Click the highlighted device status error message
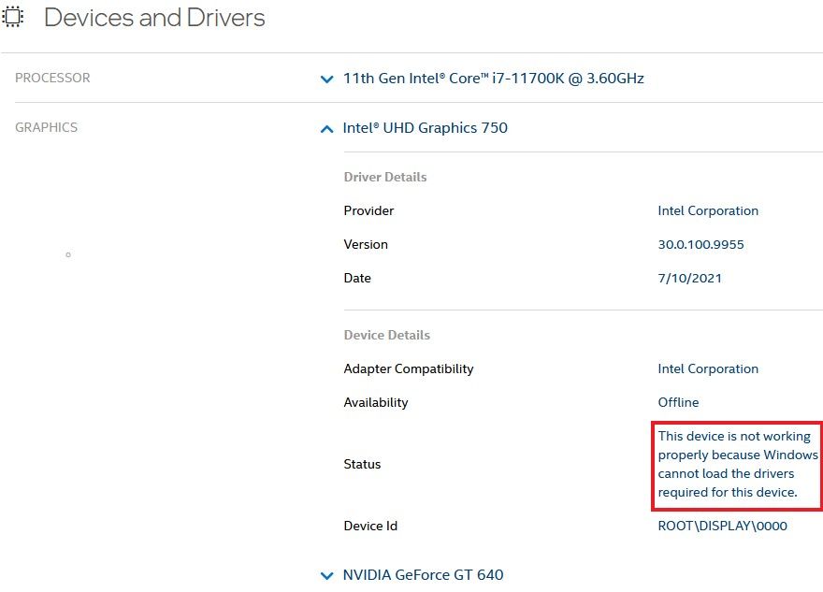The height and width of the screenshot is (592, 823). pos(735,464)
